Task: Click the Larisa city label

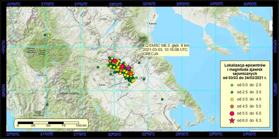Action: tap(143, 77)
